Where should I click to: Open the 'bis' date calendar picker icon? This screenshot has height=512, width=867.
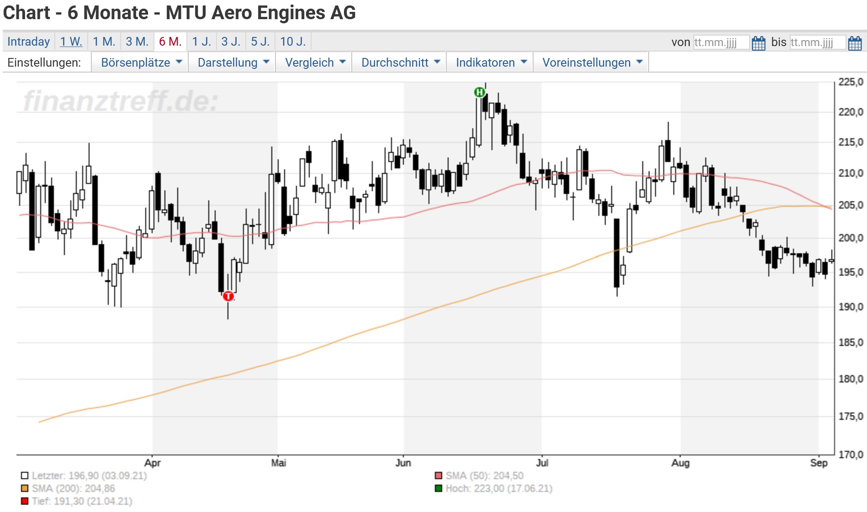(855, 43)
